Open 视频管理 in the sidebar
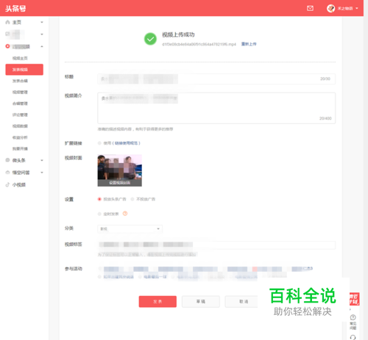 pyautogui.click(x=20, y=92)
